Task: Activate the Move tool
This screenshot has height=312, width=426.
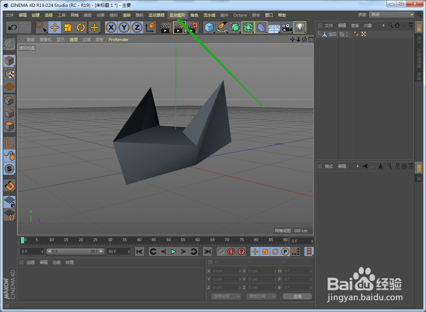Action: [54, 27]
